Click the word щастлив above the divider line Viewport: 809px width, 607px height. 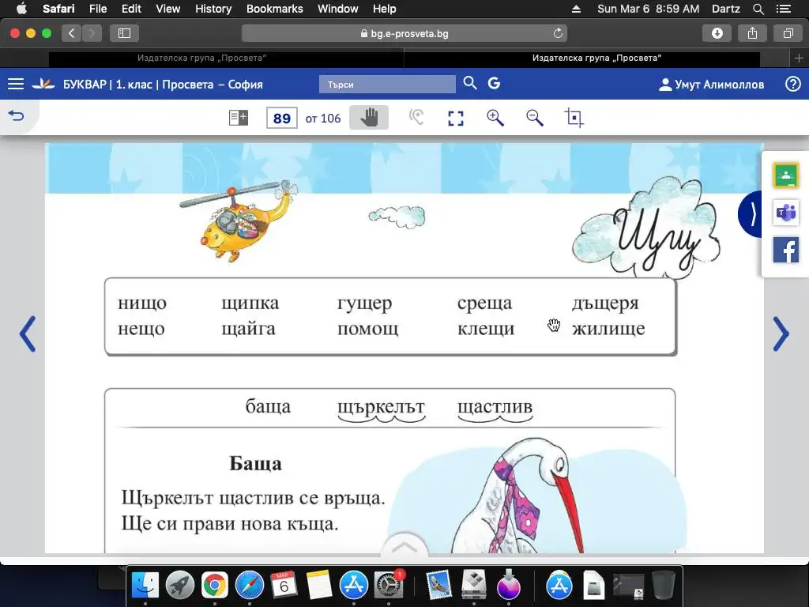[495, 407]
